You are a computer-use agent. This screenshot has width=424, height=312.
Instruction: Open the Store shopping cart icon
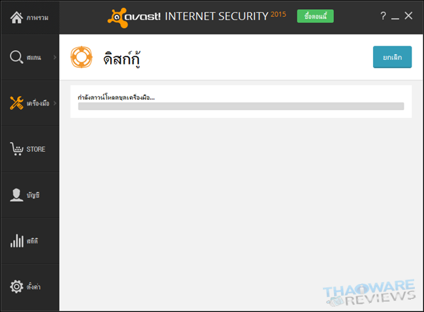tap(16, 149)
